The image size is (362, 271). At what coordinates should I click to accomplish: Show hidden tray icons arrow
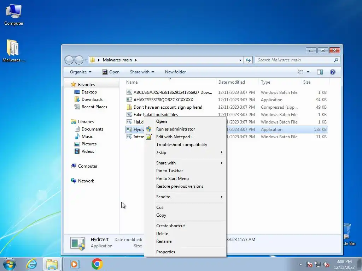[x=300, y=264]
